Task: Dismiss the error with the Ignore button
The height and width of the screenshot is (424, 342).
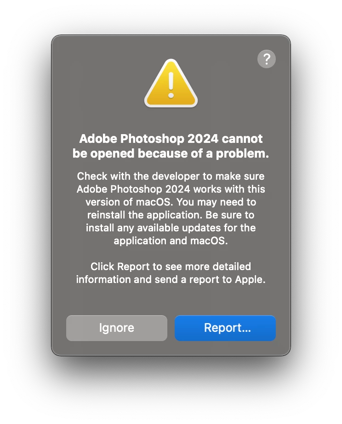Action: click(x=116, y=328)
